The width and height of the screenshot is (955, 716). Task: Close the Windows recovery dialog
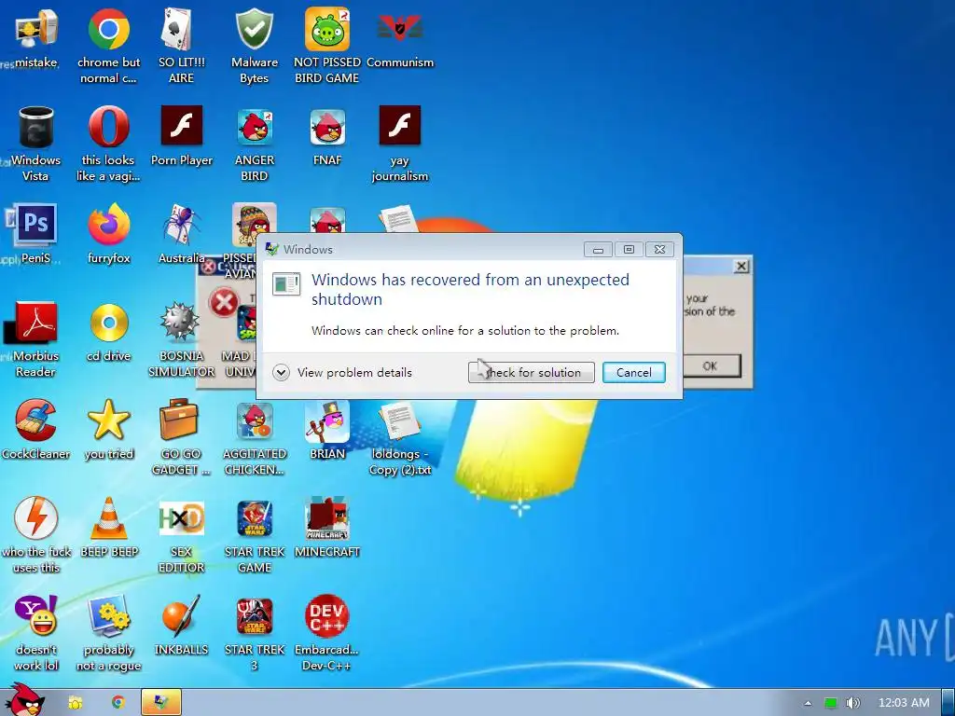pos(659,250)
